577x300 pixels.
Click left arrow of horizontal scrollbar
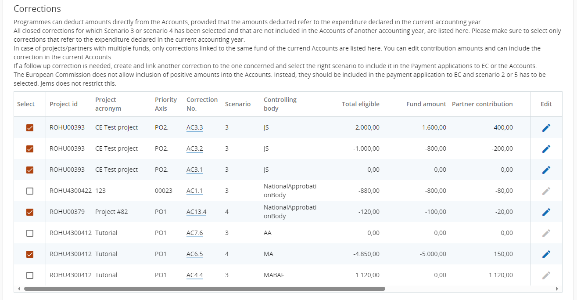(19, 289)
